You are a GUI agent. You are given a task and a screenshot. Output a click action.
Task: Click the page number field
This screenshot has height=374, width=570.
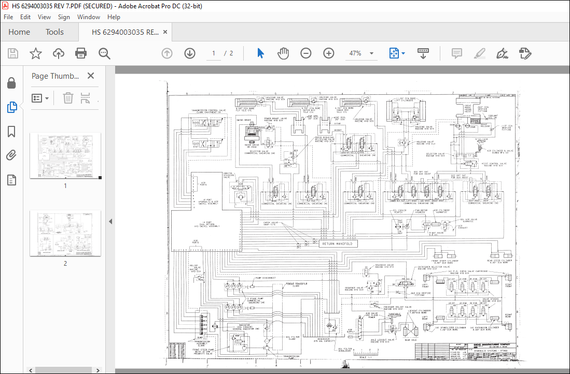(214, 53)
